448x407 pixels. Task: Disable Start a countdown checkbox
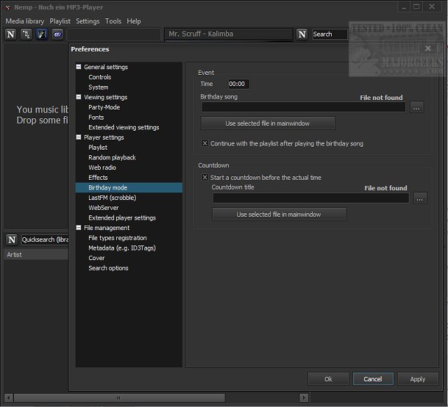pyautogui.click(x=205, y=178)
